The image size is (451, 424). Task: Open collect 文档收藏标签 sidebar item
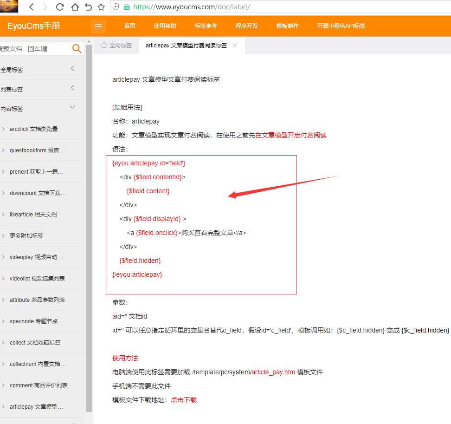(x=43, y=343)
